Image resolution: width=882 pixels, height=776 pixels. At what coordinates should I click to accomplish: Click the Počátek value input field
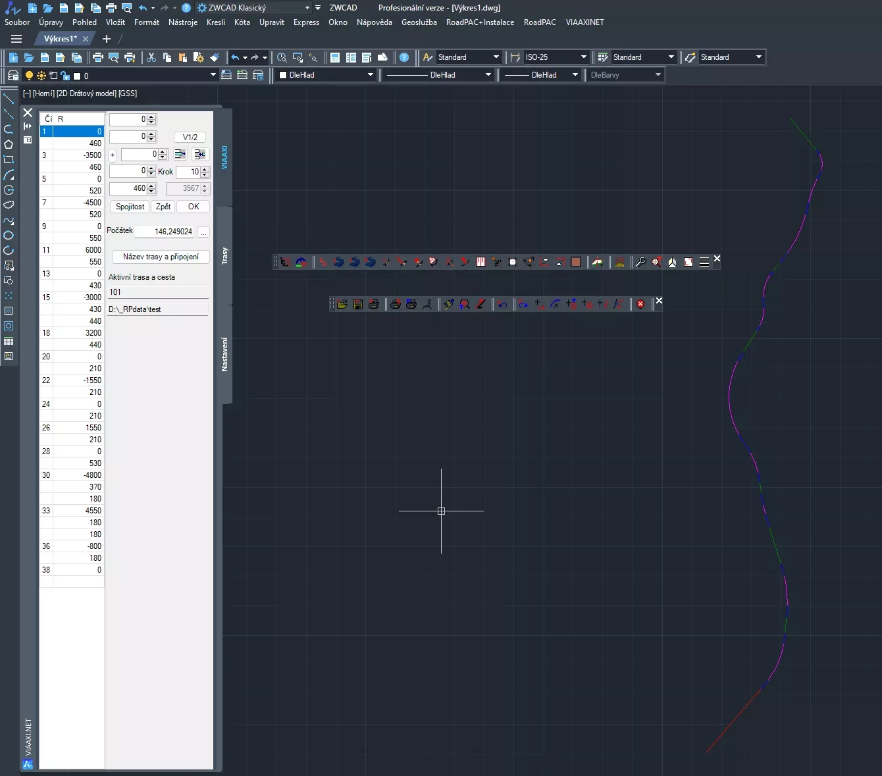[165, 232]
